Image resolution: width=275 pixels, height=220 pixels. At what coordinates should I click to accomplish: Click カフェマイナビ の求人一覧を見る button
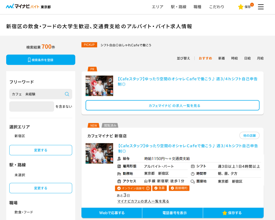tap(172, 105)
